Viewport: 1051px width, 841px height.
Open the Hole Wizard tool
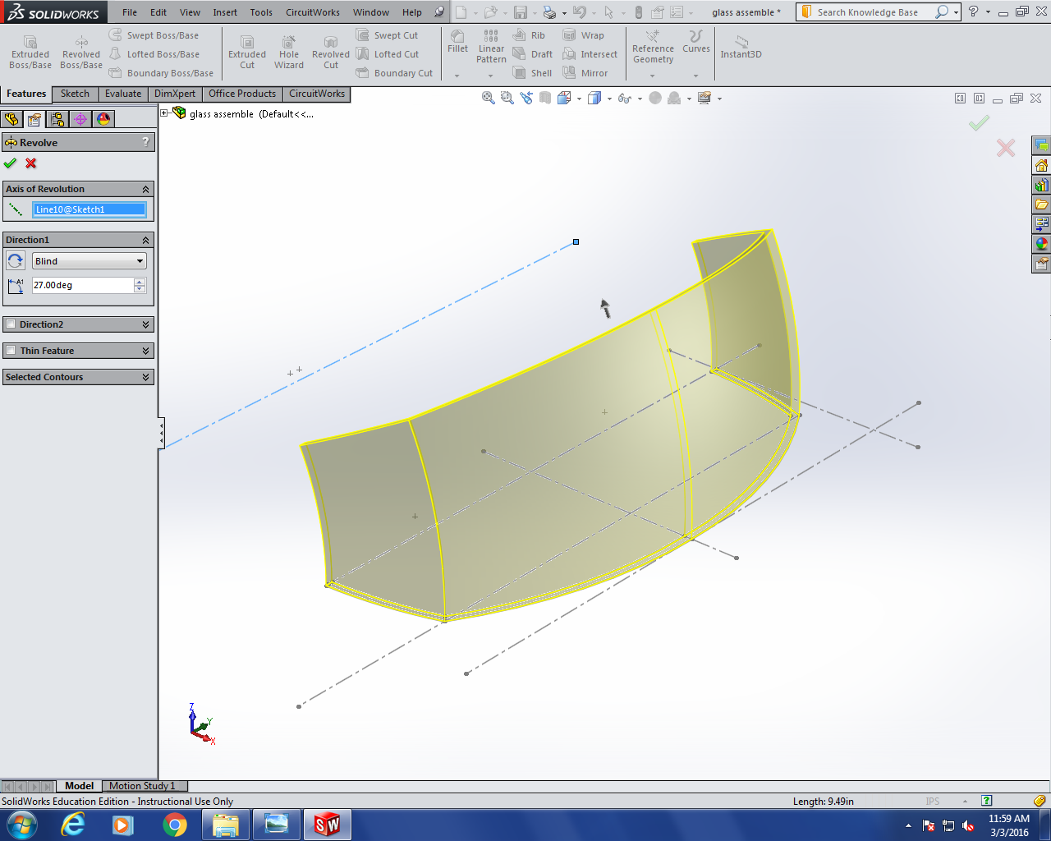pos(289,53)
